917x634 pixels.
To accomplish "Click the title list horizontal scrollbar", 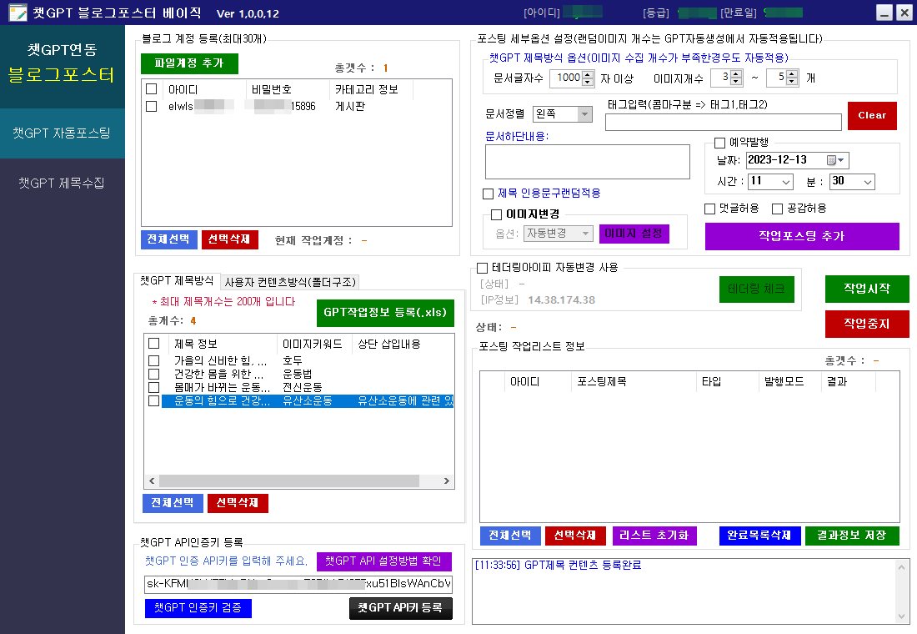I will pyautogui.click(x=289, y=481).
